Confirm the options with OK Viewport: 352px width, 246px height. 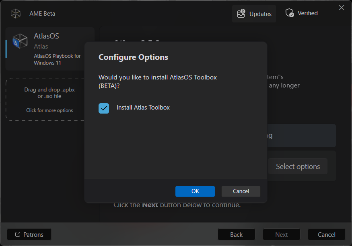click(195, 191)
